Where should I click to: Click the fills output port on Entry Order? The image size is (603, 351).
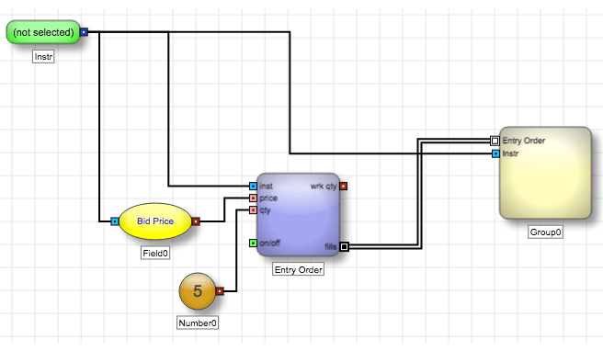[344, 246]
